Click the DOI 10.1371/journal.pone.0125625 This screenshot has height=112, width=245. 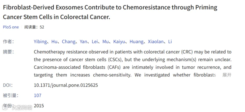[66, 85]
